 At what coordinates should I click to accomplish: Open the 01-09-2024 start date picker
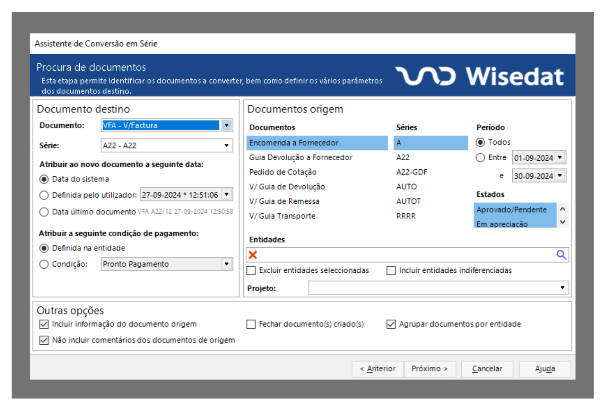pyautogui.click(x=560, y=158)
